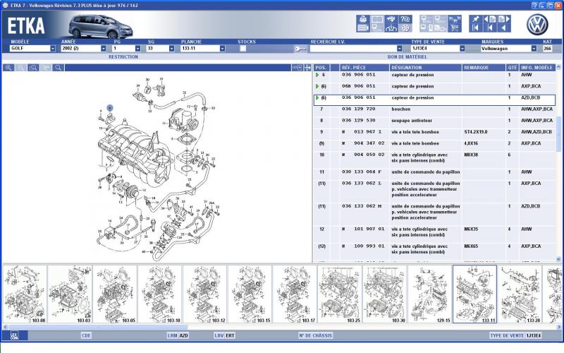
Task: Select the thumbnail labeled 133-20
Action: click(520, 294)
